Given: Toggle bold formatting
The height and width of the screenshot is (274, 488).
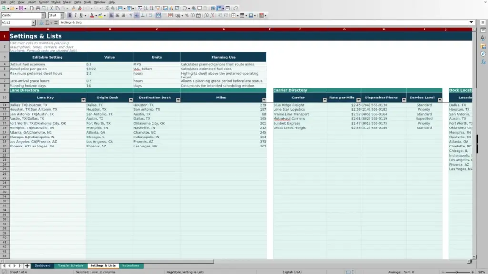Looking at the screenshot, I should 70,16.
